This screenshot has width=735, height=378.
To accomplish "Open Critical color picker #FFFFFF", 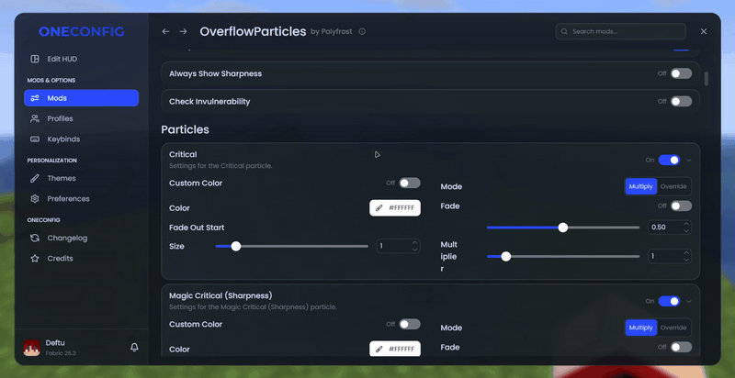I will [x=395, y=207].
